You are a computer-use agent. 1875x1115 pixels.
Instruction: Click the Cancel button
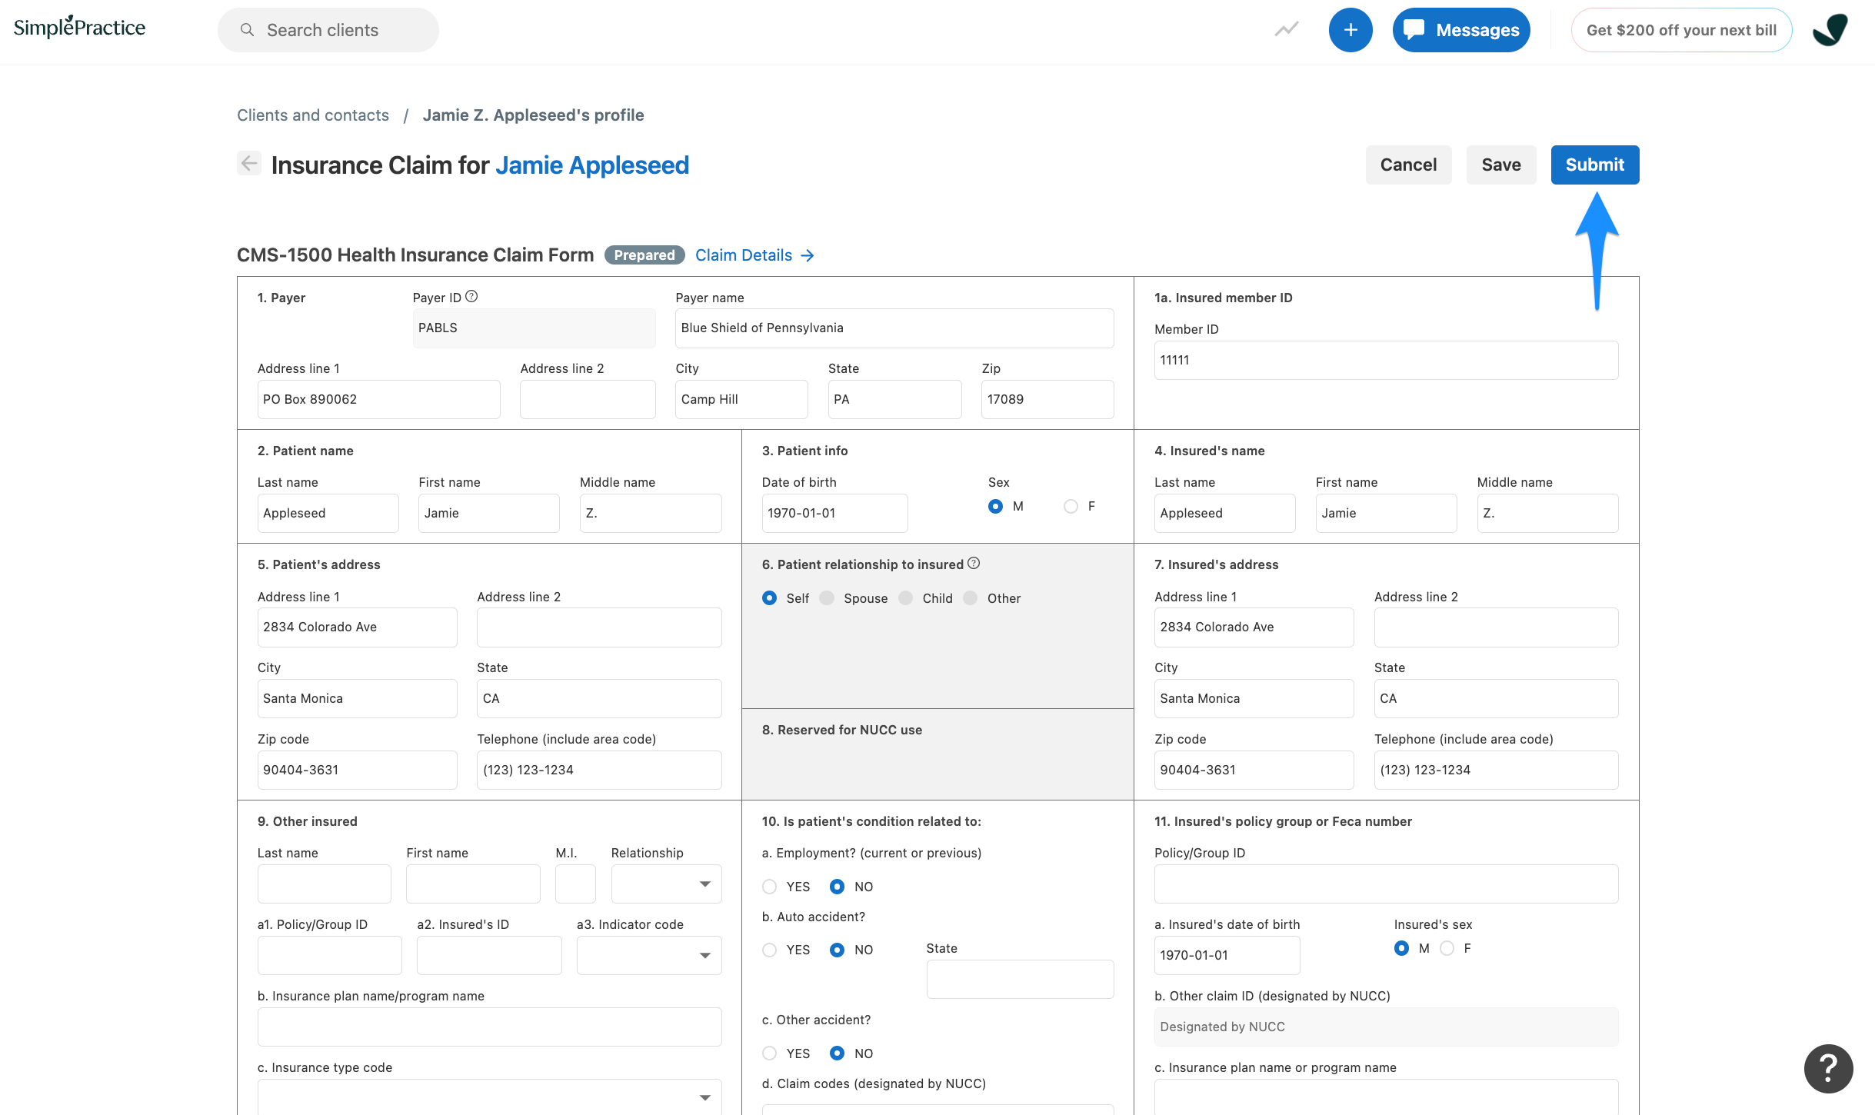pyautogui.click(x=1408, y=165)
